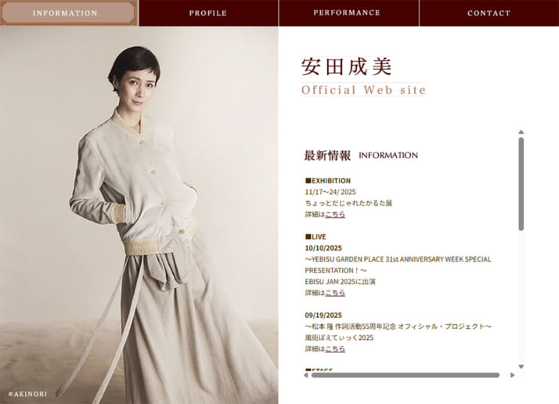Click the 安田成美 site title logo
This screenshot has height=404, width=559.
click(347, 67)
